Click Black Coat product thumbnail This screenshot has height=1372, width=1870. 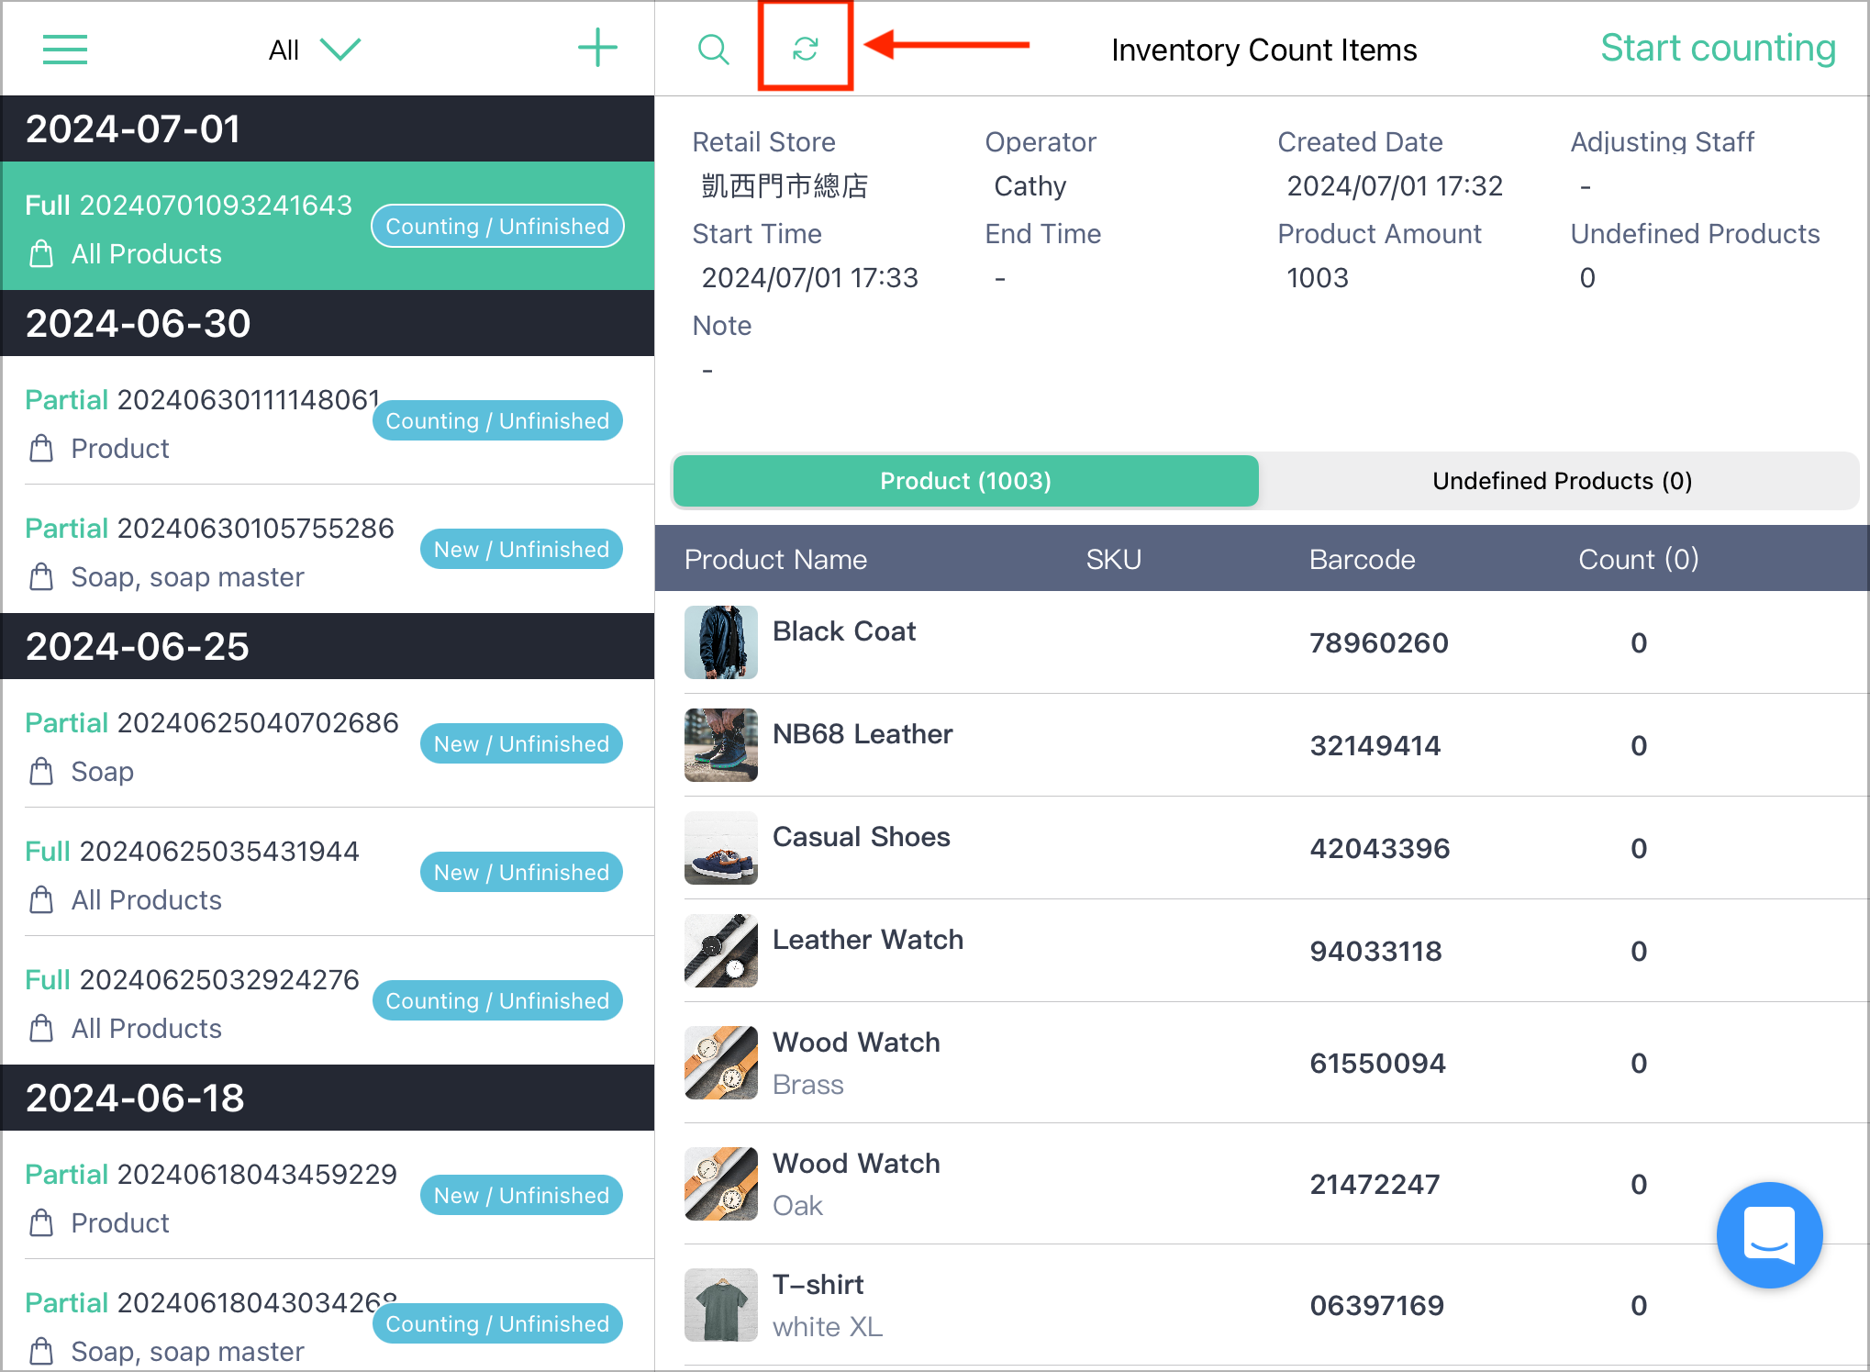point(721,642)
